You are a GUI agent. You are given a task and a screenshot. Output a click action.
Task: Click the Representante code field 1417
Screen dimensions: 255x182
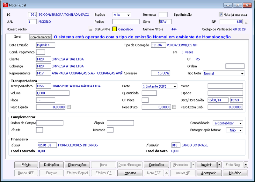coord(44,73)
